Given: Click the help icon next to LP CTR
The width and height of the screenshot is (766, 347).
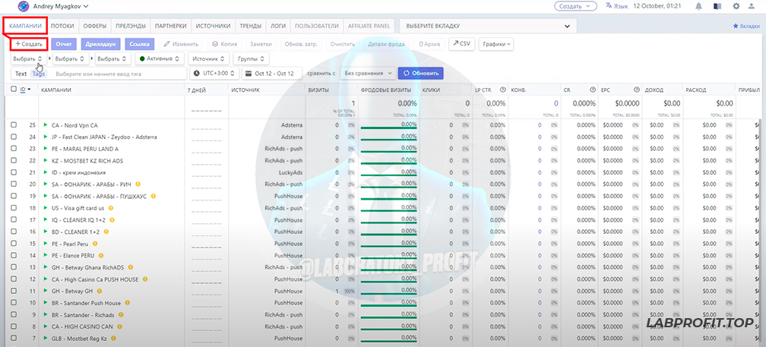Looking at the screenshot, I should (502, 90).
